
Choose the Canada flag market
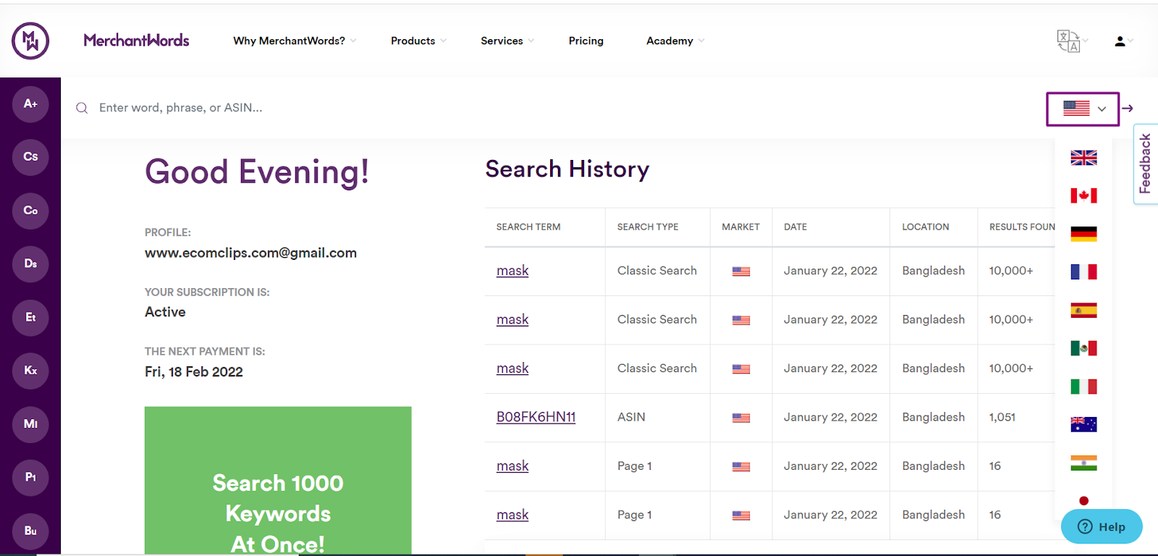[x=1083, y=195]
